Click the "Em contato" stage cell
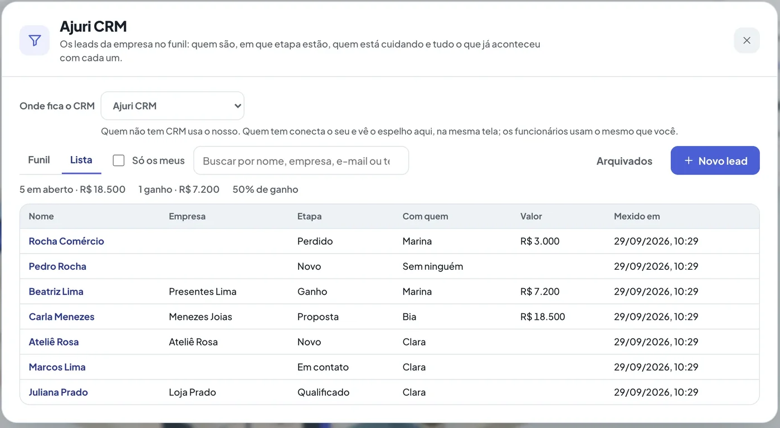The image size is (780, 428). point(323,367)
